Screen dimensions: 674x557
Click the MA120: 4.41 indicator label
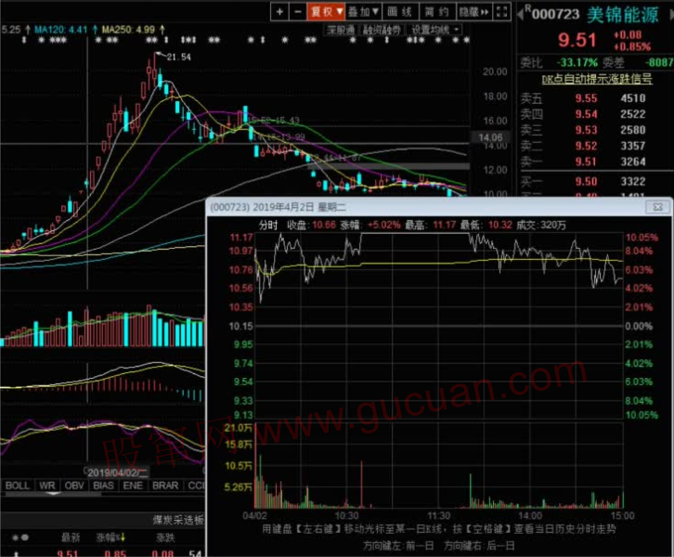pyautogui.click(x=60, y=30)
